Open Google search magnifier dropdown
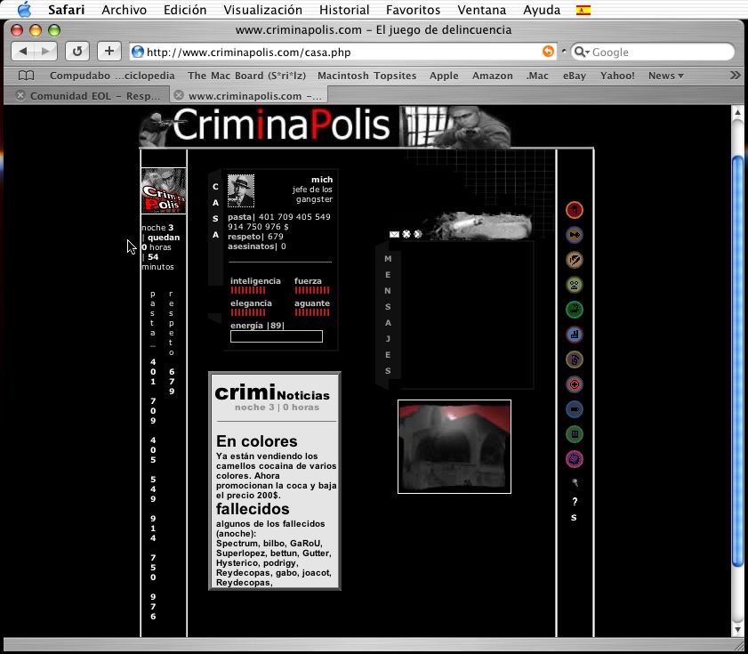Viewport: 748px width, 654px height. point(581,52)
